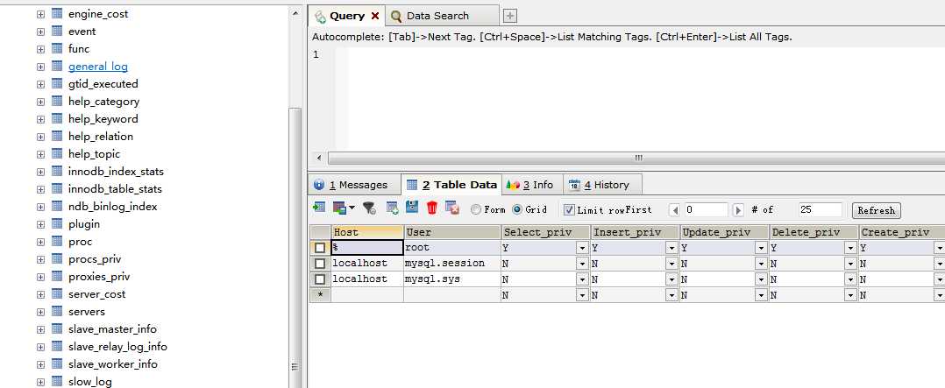Click table icon beside server_cost
The width and height of the screenshot is (945, 388).
tap(57, 293)
